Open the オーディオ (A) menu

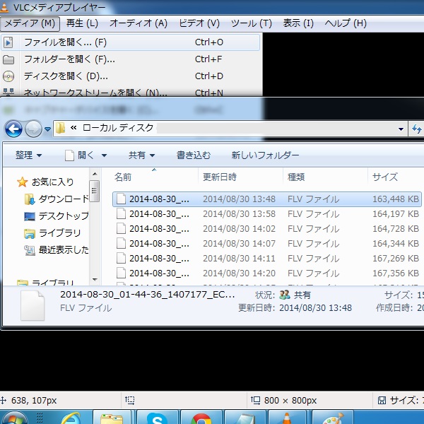[x=139, y=23]
